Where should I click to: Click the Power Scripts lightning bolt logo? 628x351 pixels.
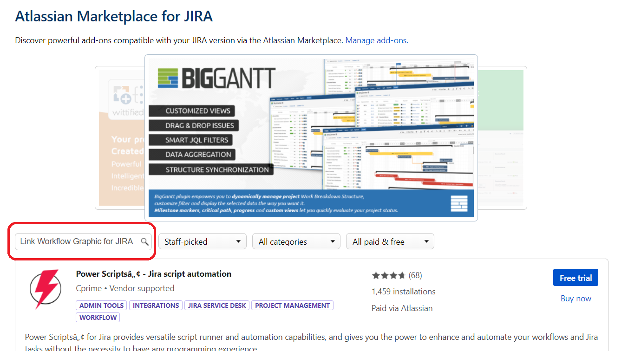point(45,289)
